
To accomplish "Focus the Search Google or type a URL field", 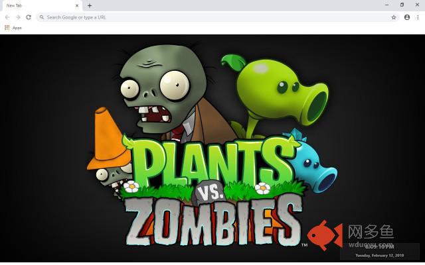I will coord(218,17).
